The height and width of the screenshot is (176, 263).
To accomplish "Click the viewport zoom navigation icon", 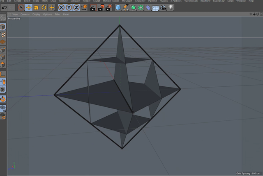I will click(x=254, y=14).
